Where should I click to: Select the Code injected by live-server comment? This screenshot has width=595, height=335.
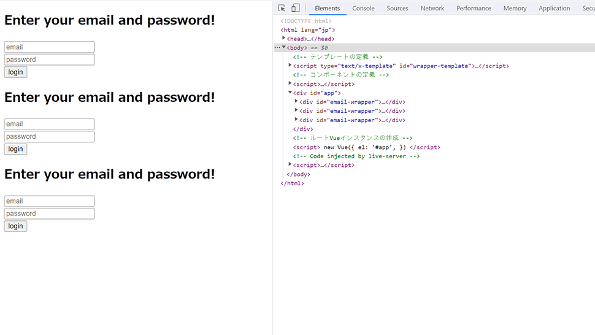(x=356, y=156)
